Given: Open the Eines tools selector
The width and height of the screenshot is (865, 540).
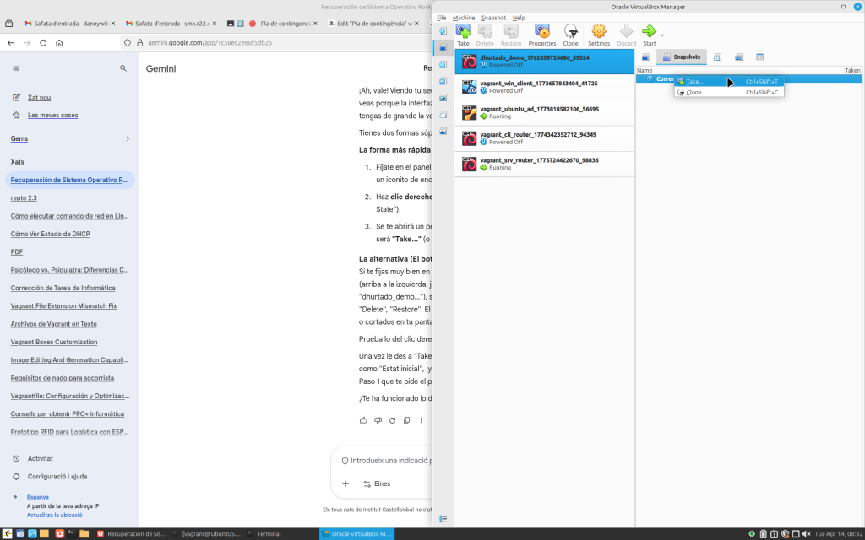Looking at the screenshot, I should (x=377, y=483).
